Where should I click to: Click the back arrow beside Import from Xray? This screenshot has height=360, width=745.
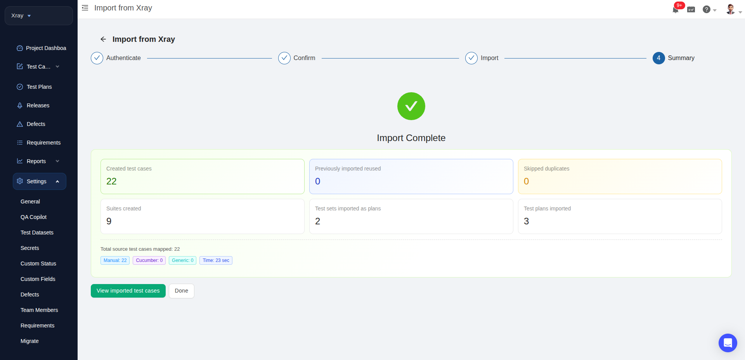point(103,39)
